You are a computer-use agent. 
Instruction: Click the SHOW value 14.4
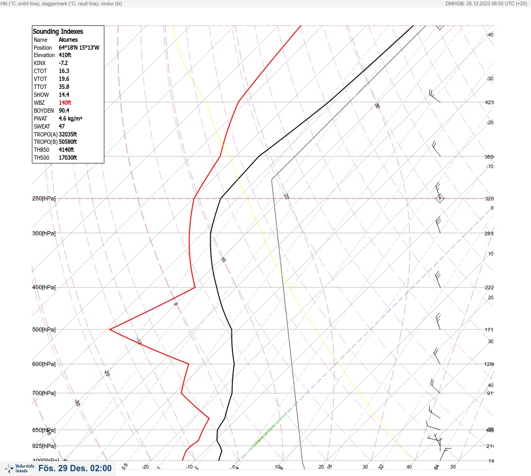[64, 95]
